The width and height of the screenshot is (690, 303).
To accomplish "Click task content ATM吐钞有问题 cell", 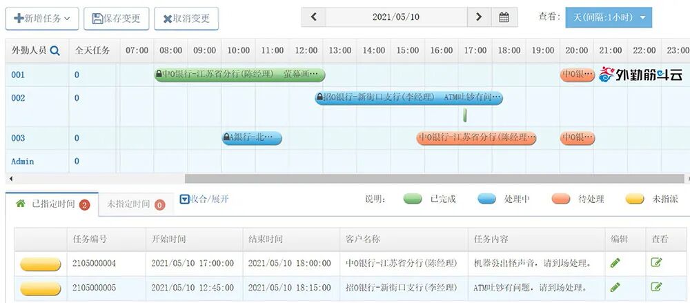I will 536,288.
